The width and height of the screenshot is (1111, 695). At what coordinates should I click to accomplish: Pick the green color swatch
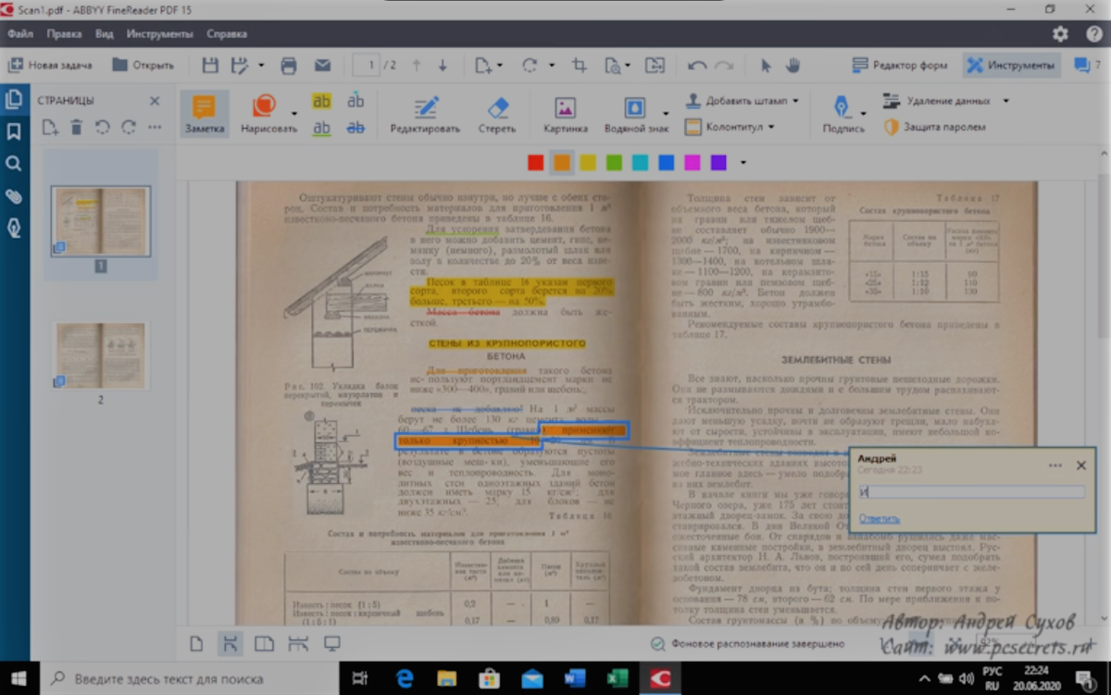pos(613,163)
